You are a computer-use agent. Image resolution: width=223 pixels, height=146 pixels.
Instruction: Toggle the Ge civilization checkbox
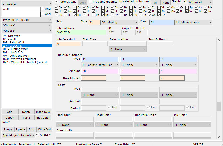[159, 15]
